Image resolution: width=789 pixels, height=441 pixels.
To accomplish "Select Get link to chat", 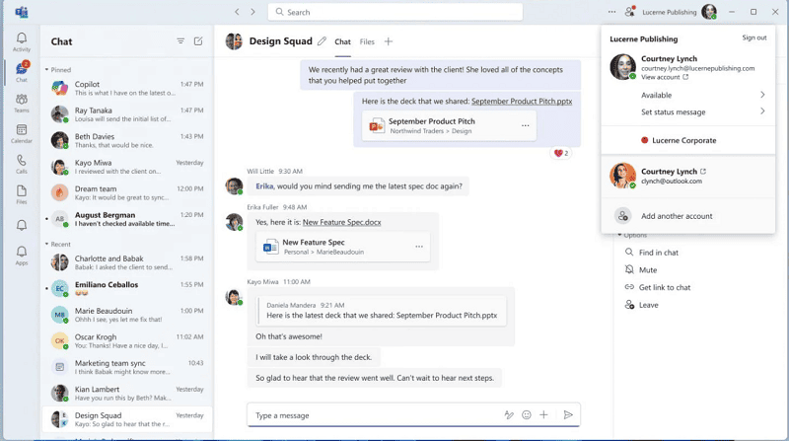I will (x=658, y=287).
